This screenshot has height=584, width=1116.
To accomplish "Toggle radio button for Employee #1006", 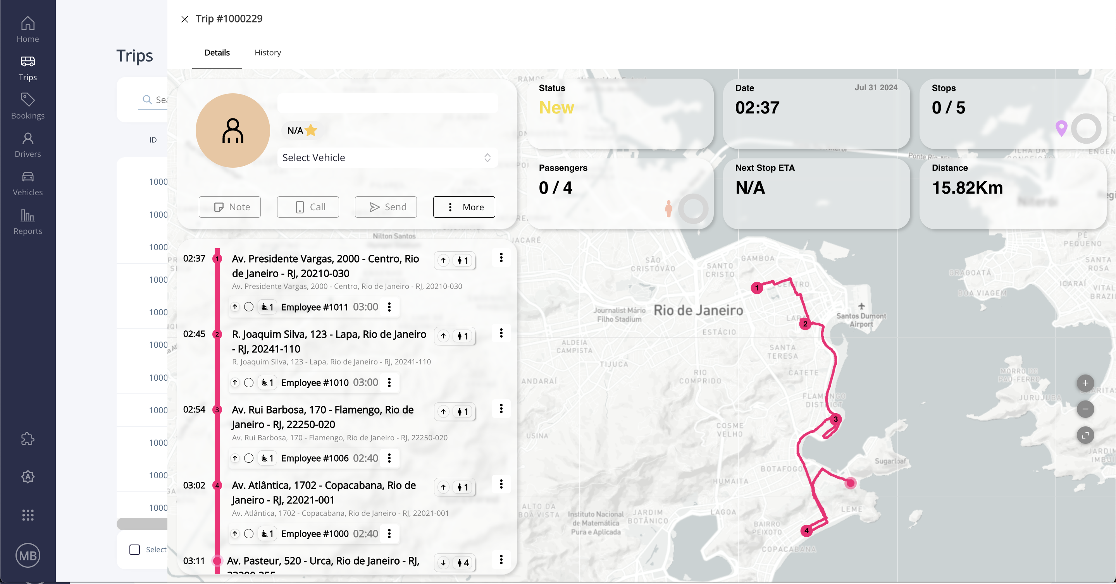I will pyautogui.click(x=248, y=458).
